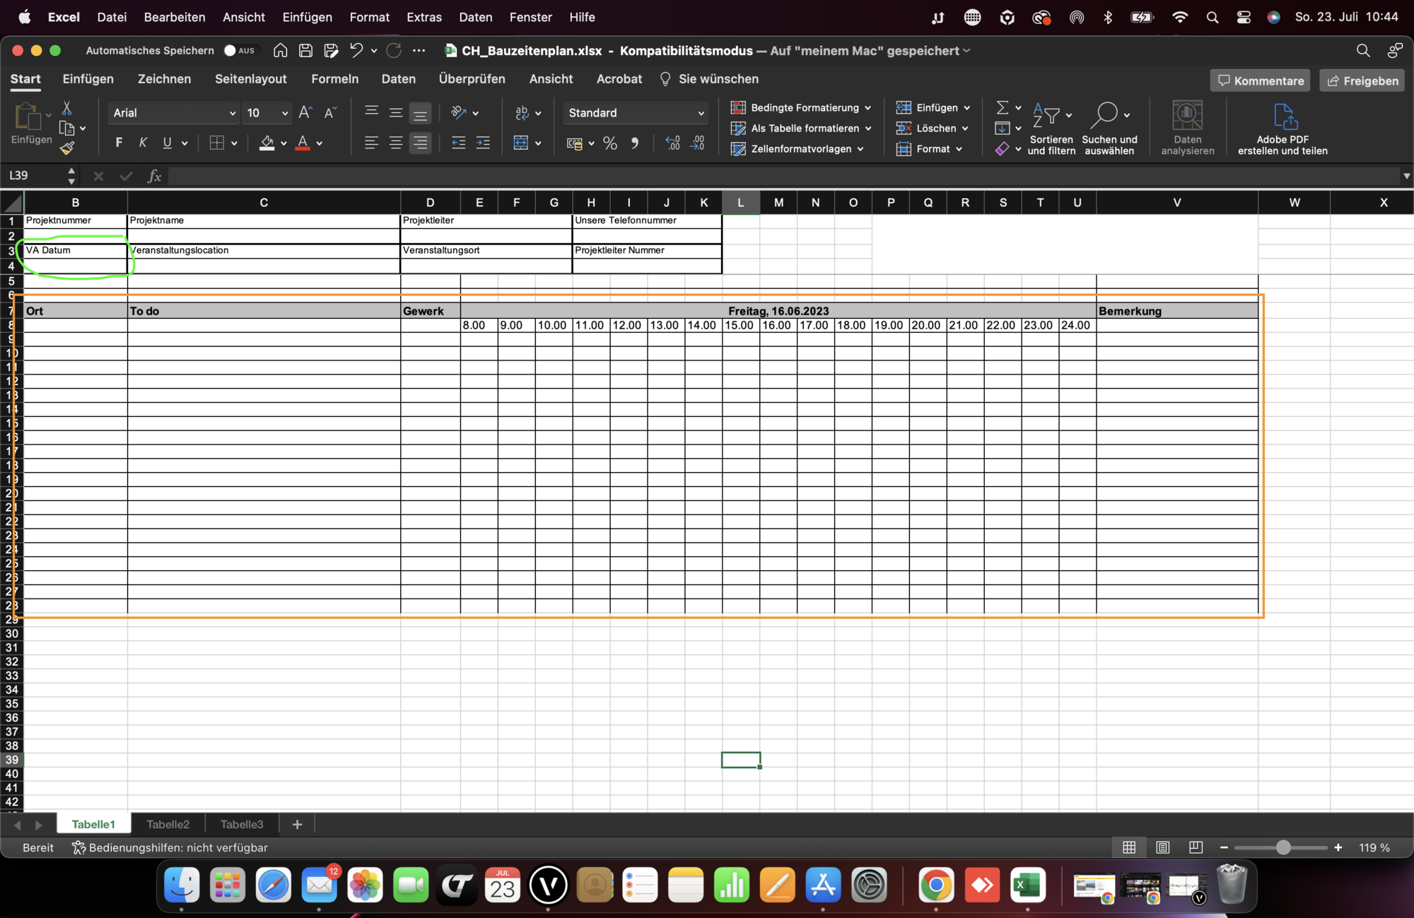The width and height of the screenshot is (1414, 918).
Task: Click the formula bar input
Action: point(783,176)
